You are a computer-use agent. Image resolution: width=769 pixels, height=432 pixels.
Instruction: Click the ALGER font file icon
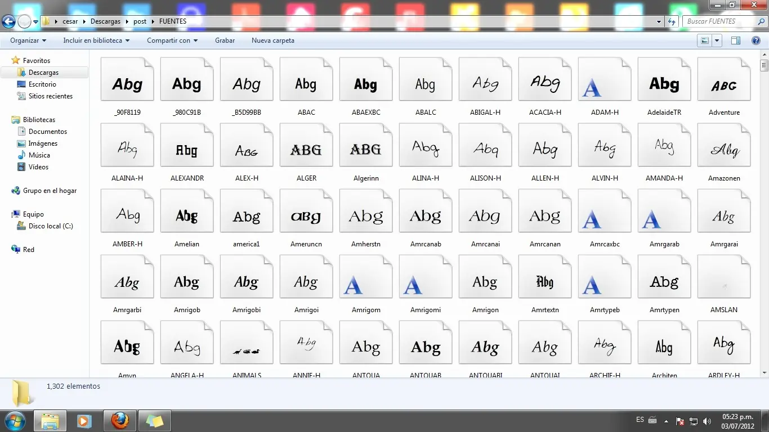tap(306, 145)
